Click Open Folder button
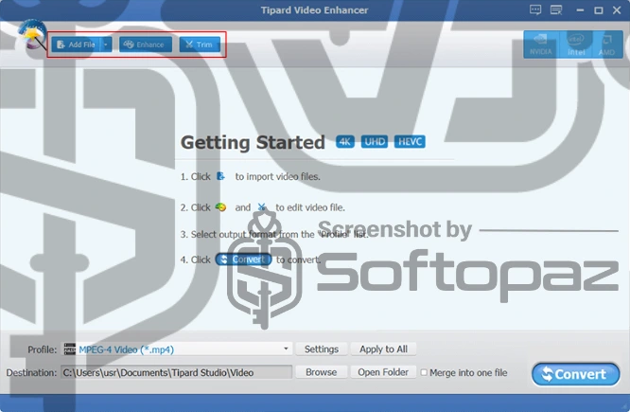 383,372
